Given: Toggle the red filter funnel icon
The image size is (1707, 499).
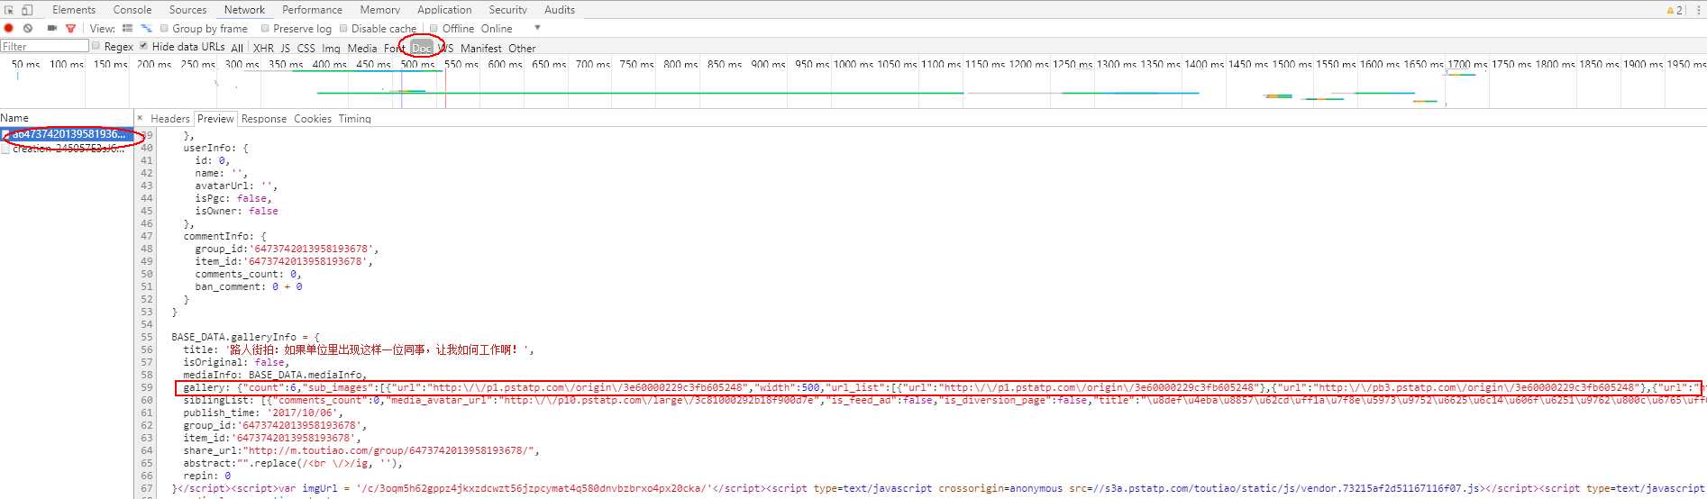Looking at the screenshot, I should tap(70, 28).
